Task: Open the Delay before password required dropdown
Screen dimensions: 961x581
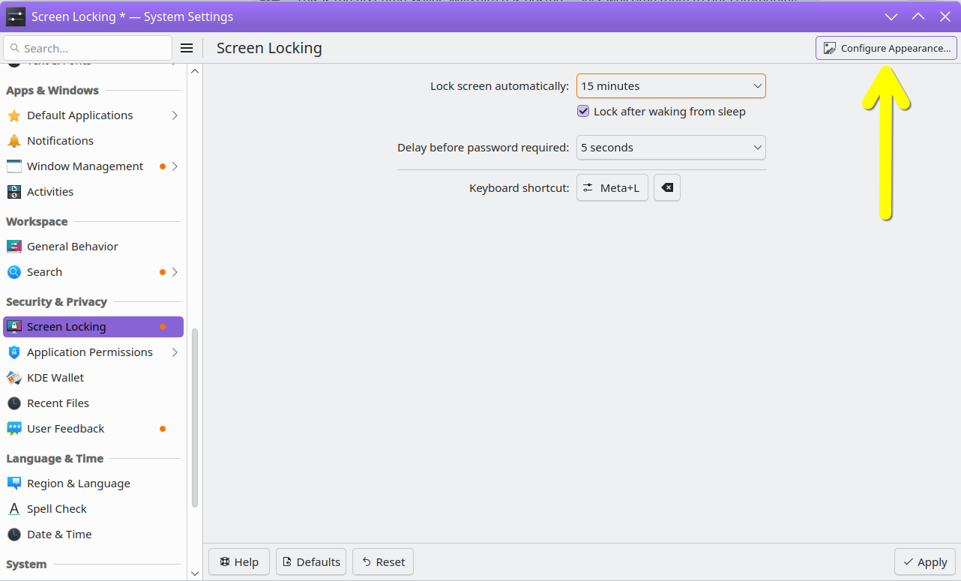Action: 671,148
